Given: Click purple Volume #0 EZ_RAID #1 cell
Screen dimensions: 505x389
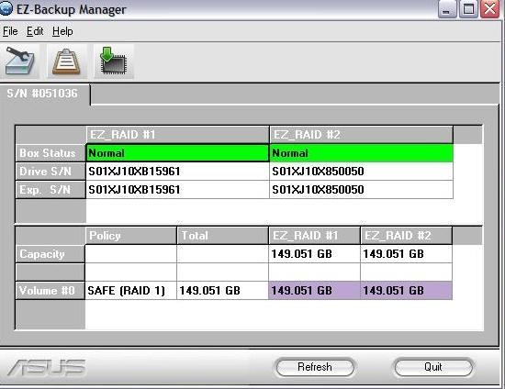Looking at the screenshot, I should pyautogui.click(x=314, y=291).
